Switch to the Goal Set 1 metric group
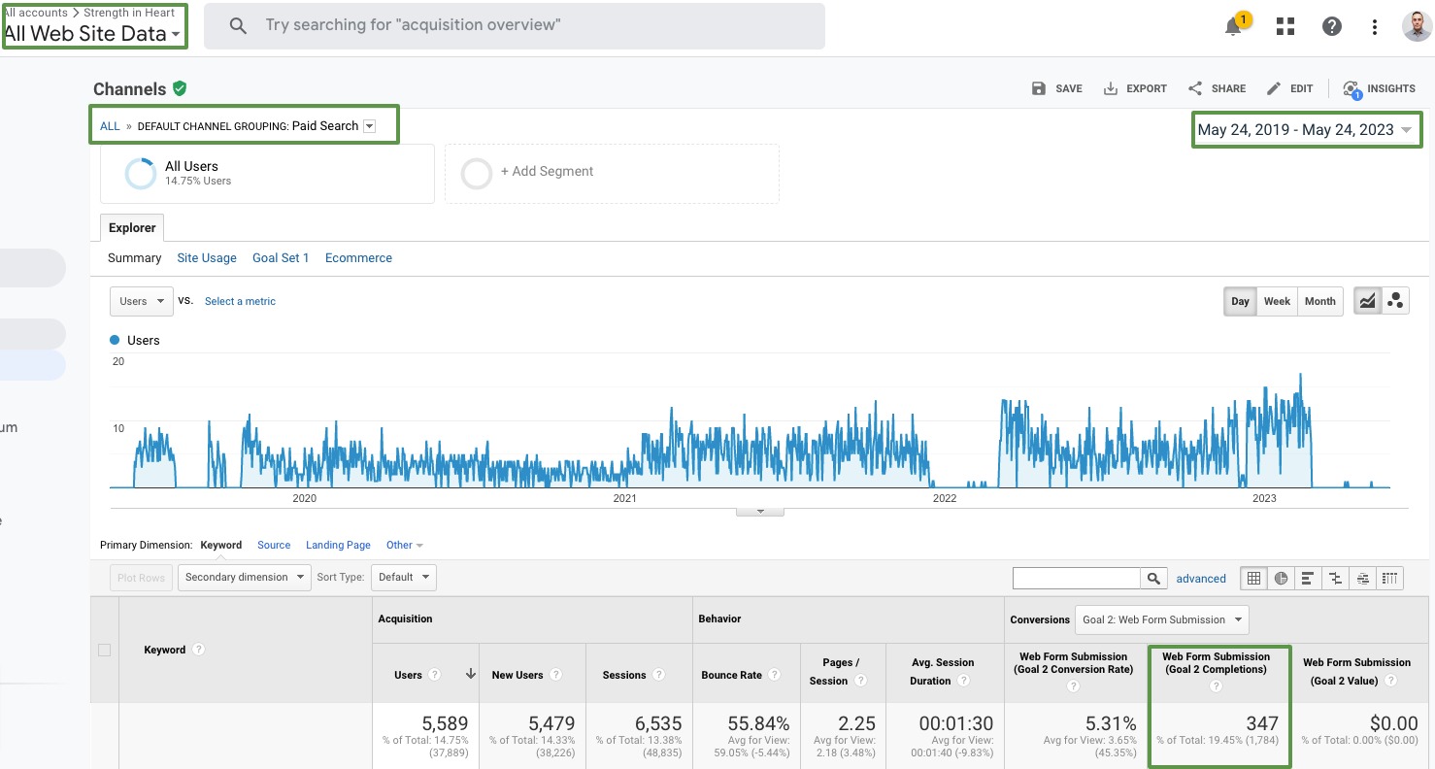 click(x=281, y=257)
